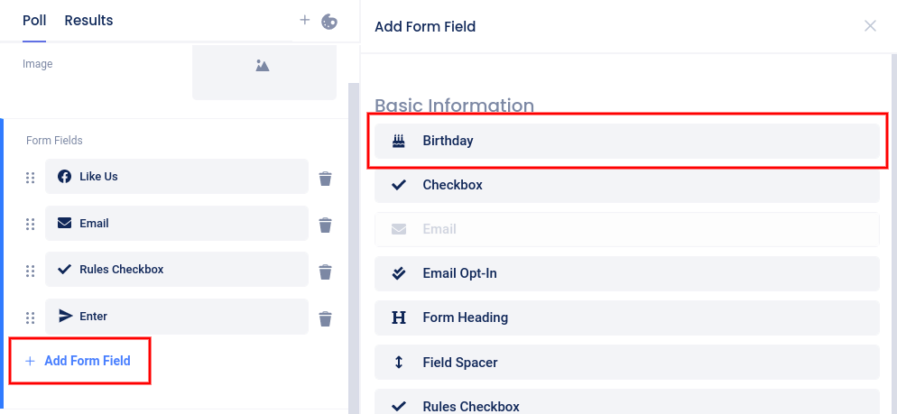This screenshot has height=414, width=897.
Task: Click the plus icon beside Results tab
Action: click(305, 20)
